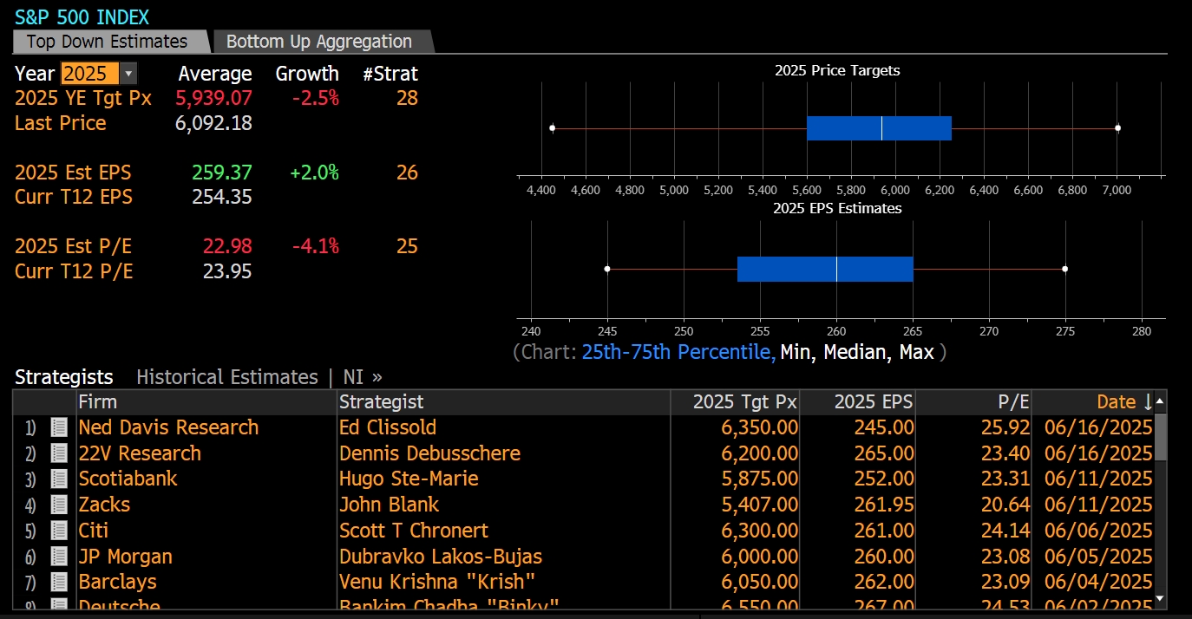Screen dimensions: 1192x619
Task: Switch to Bottom Up Aggregation tab
Action: point(319,42)
